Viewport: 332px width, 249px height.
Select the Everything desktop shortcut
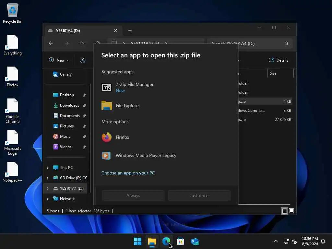tap(13, 45)
